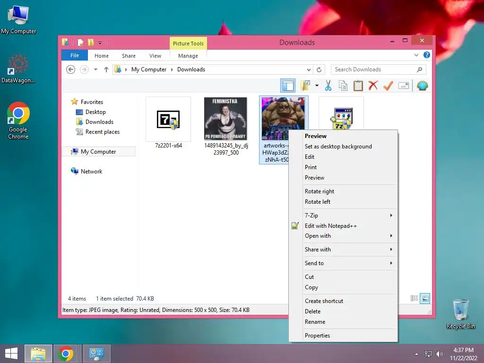Click the arrow after My Computer in breadcrumb
484x363 pixels.
tap(172, 69)
